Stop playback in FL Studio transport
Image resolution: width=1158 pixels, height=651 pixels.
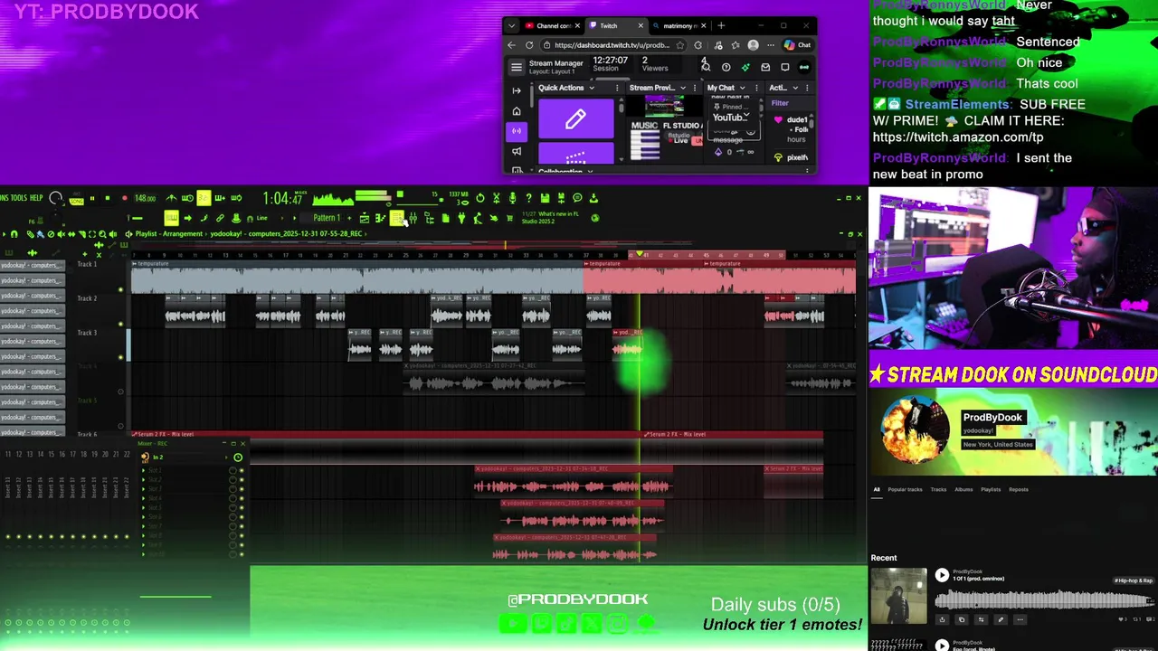[108, 198]
